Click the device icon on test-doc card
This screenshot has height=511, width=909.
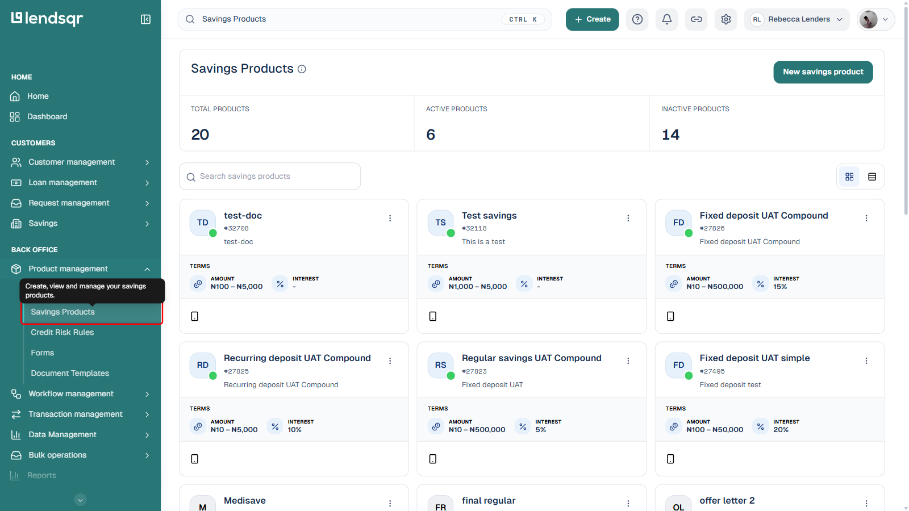[195, 316]
